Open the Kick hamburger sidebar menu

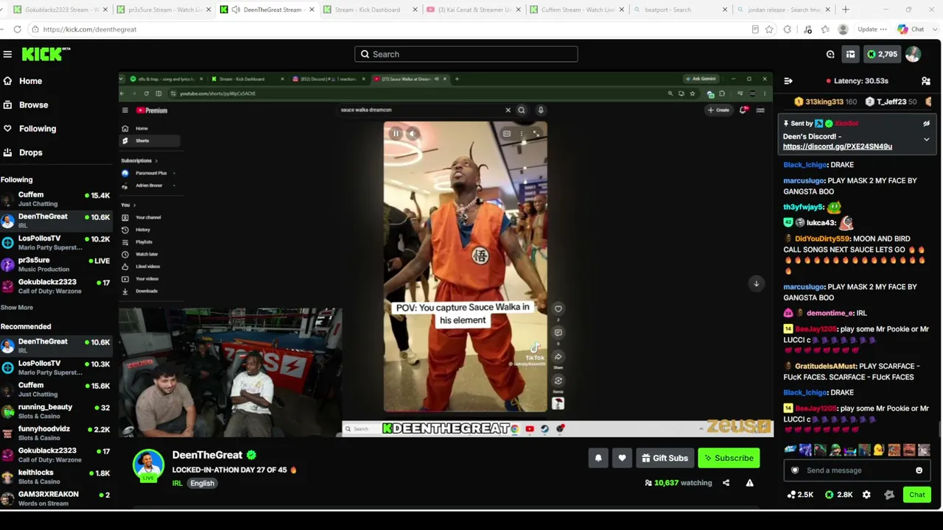7,54
